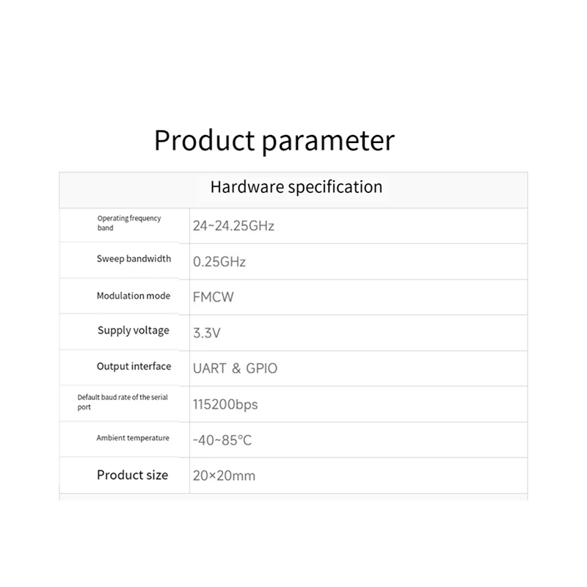Select the -40~85°C value
Viewport: 587px width, 587px height.
coord(222,440)
